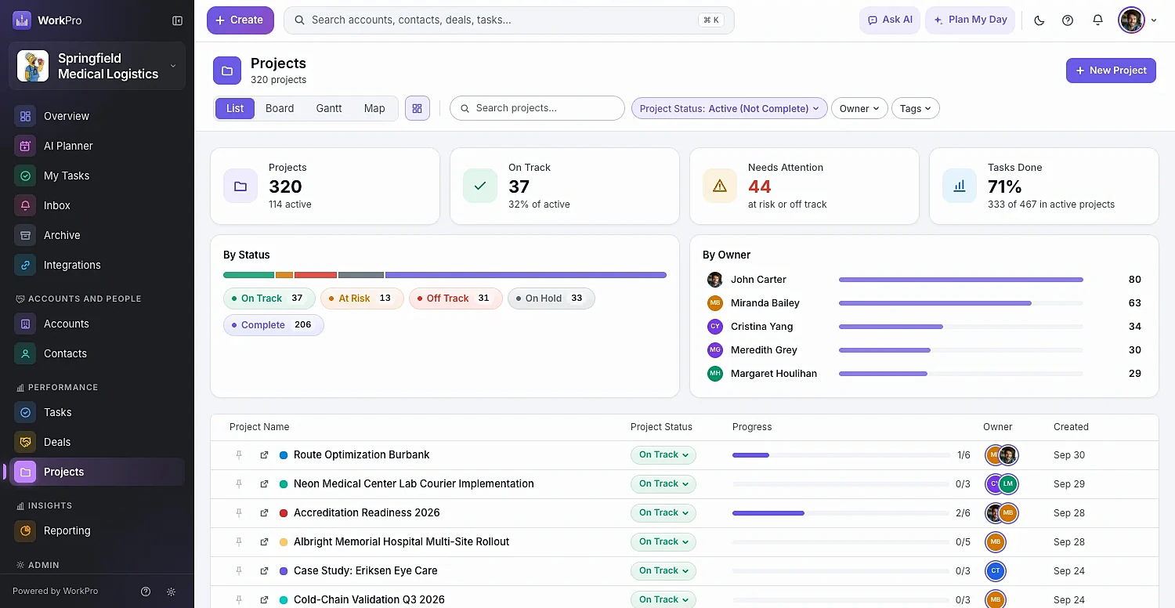1175x608 pixels.
Task: Open the Overview sidebar item
Action: tap(97, 116)
